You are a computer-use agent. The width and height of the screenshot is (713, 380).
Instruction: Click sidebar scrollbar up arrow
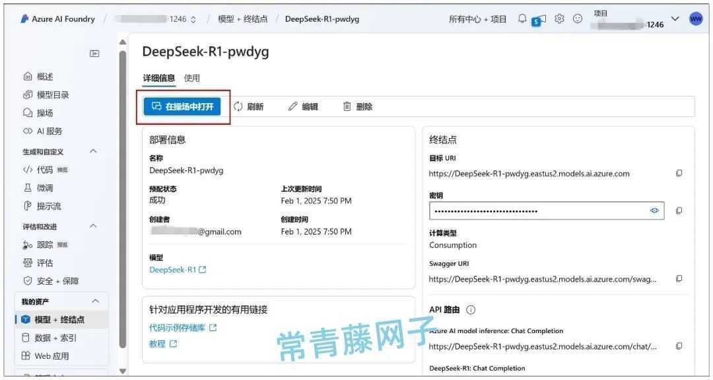(122, 42)
